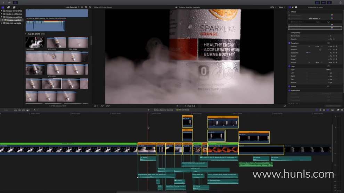Image resolution: width=344 pixels, height=193 pixels.
Task: Expand the Celsius Drink SPEC library
Action: [x=2, y=11]
